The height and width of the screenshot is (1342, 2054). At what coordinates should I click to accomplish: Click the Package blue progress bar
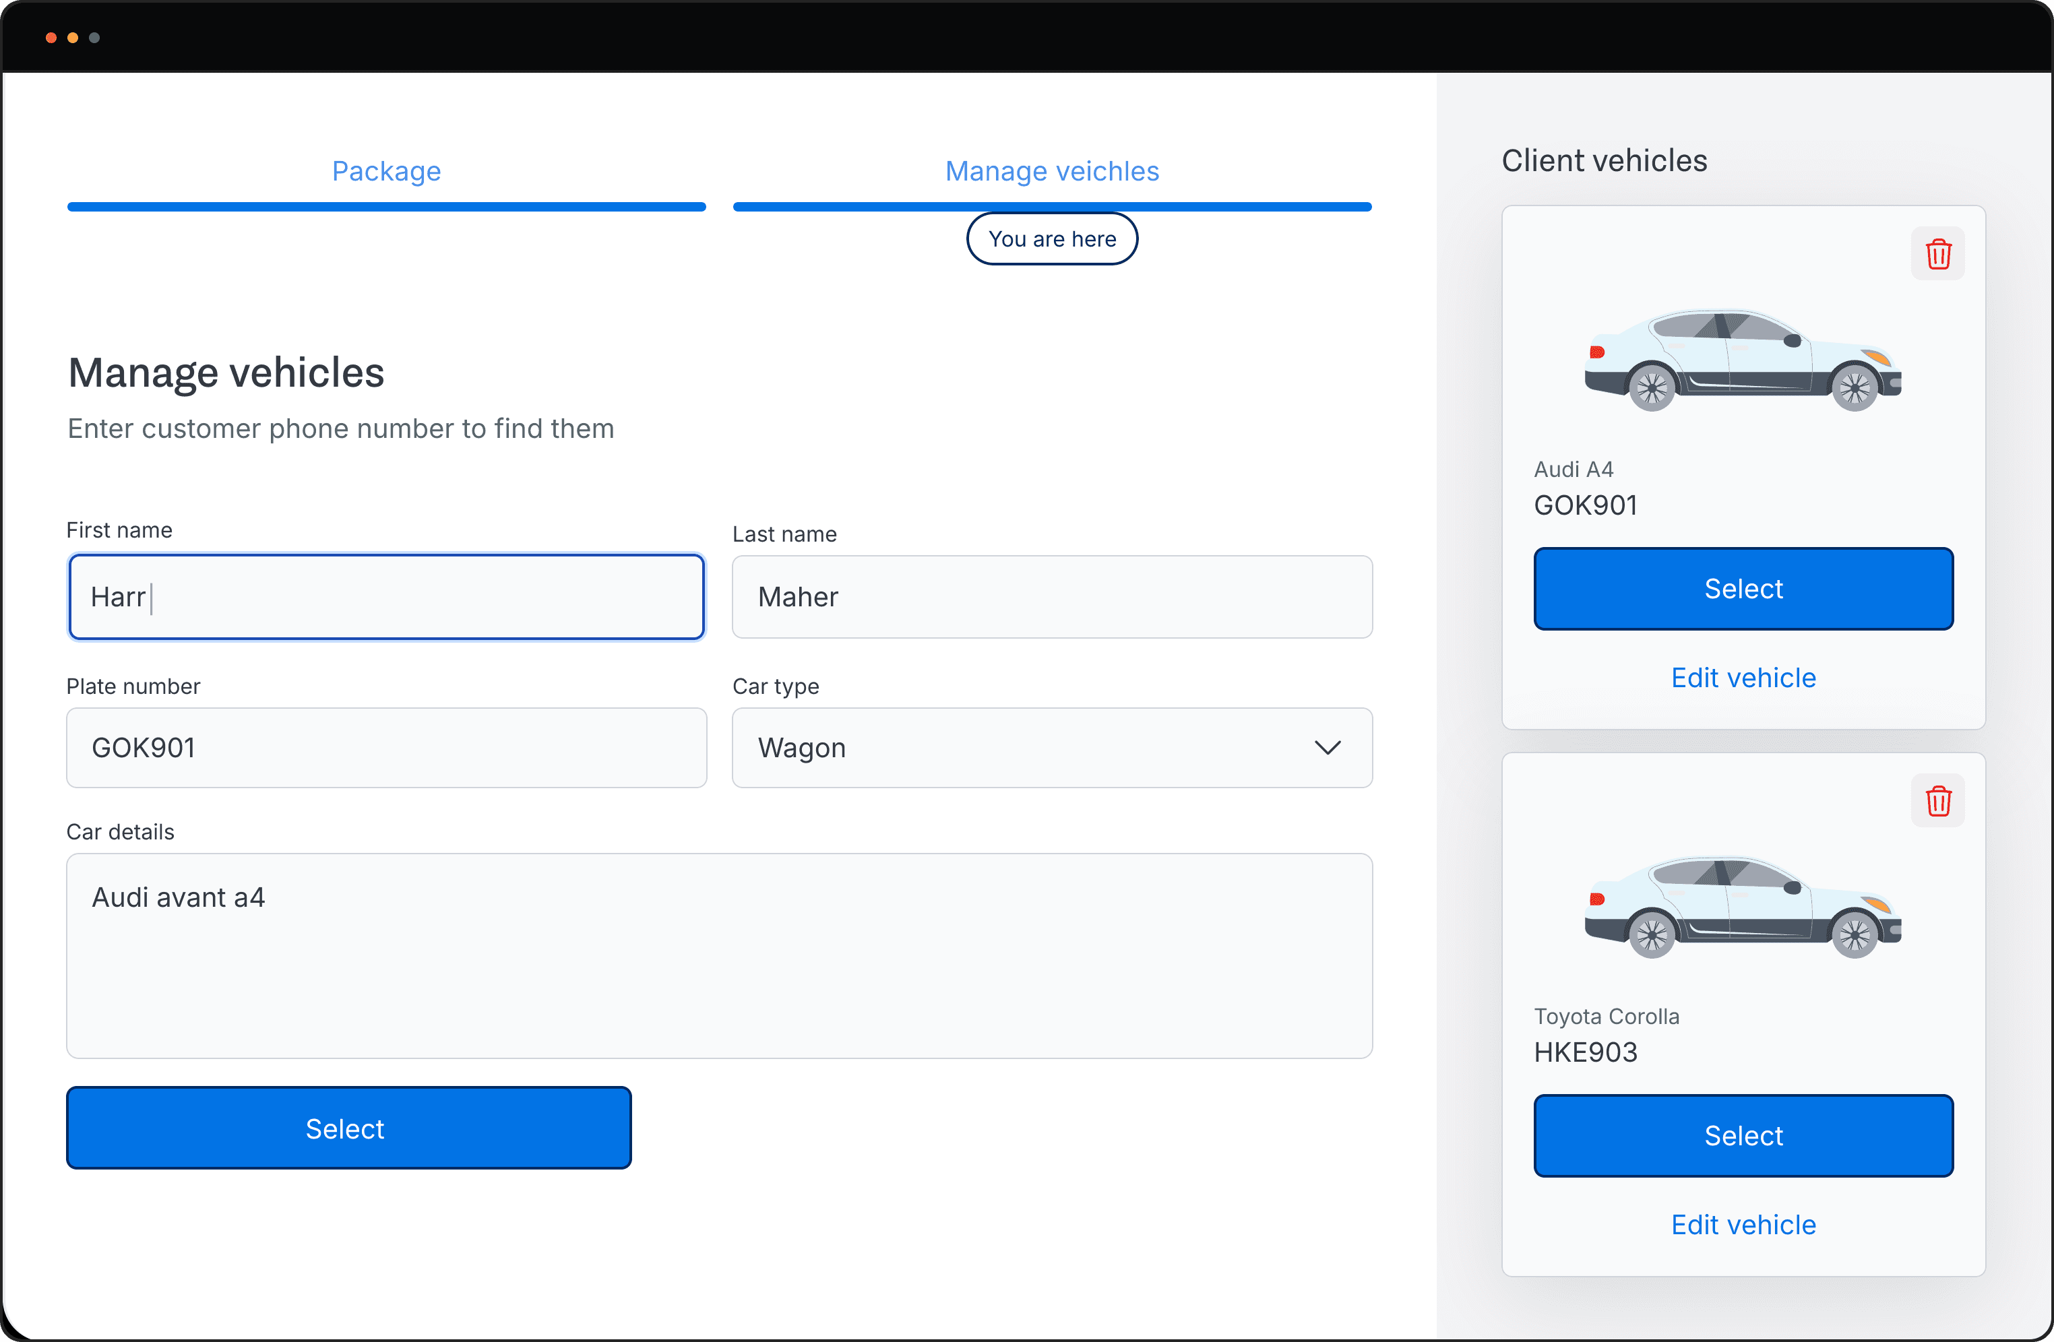[385, 207]
